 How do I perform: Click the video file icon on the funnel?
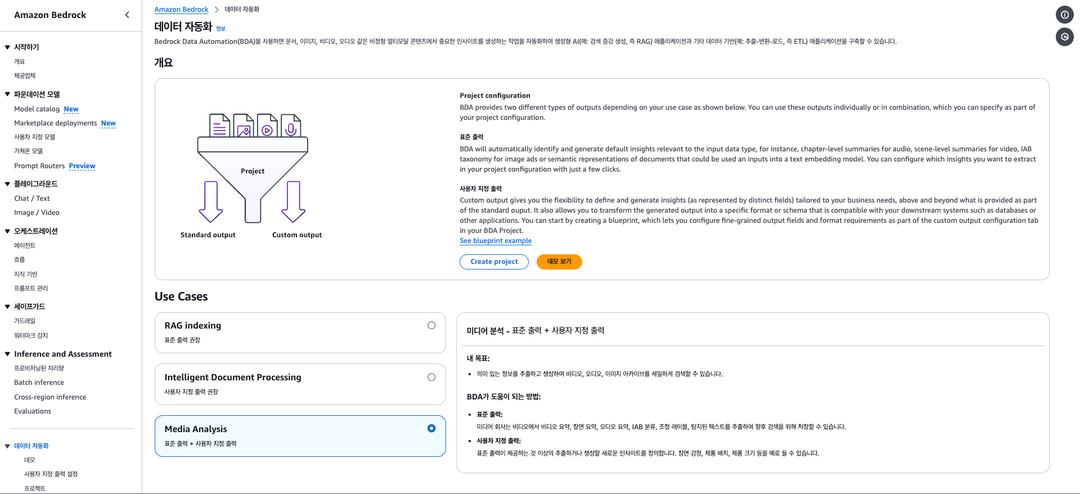point(267,125)
